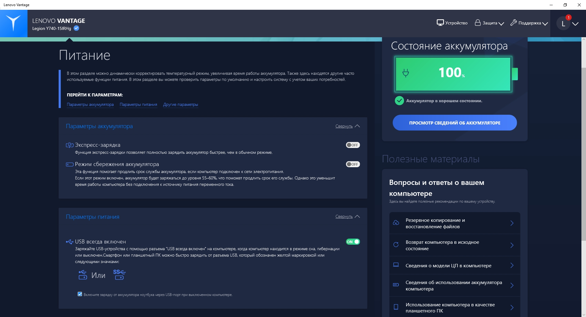Image resolution: width=586 pixels, height=317 pixels.
Task: Click the vertical page scrollbar thumb
Action: (x=584, y=154)
